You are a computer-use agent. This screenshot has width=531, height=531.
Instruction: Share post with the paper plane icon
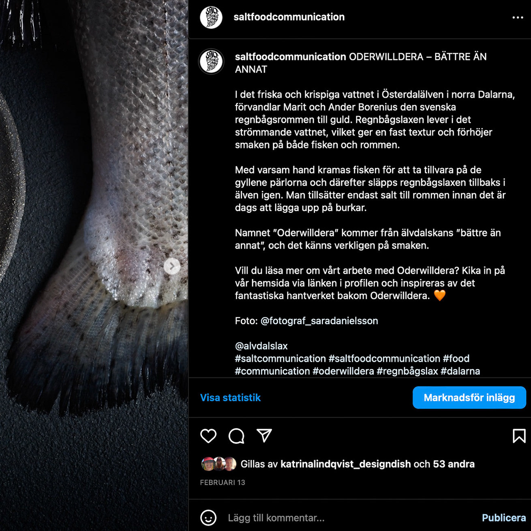(264, 436)
